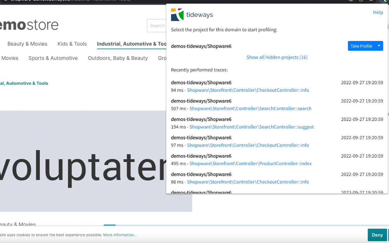Open the Outdoors, Baby & Beauty subcategory
The height and width of the screenshot is (243, 389).
[118, 58]
